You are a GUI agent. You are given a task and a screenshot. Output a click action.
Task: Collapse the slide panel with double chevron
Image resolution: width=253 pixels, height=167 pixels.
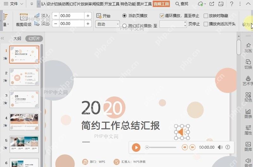pyautogui.click(x=2, y=38)
